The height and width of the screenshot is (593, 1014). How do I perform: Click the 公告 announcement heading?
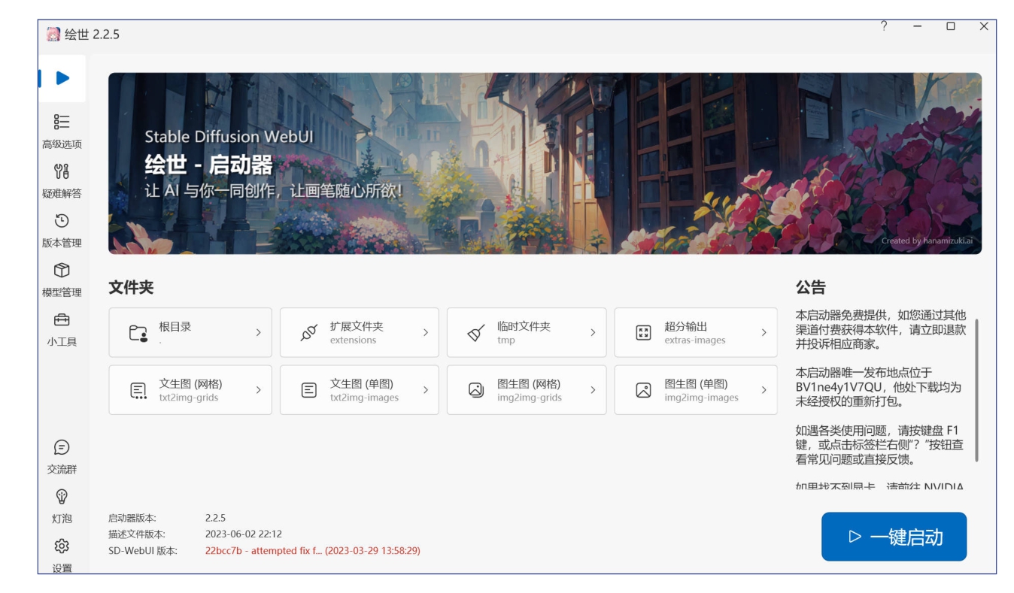[811, 287]
